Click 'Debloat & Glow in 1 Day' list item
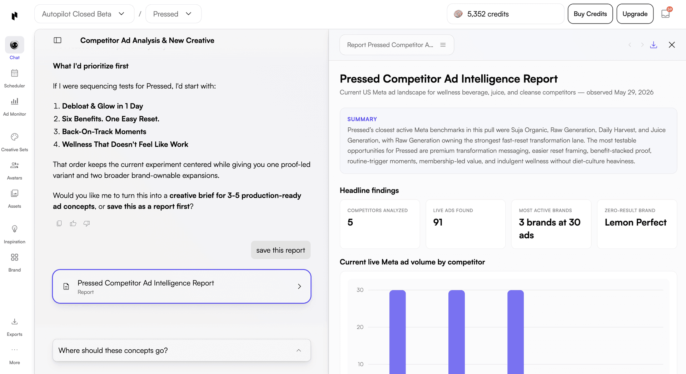The width and height of the screenshot is (686, 374). click(103, 106)
